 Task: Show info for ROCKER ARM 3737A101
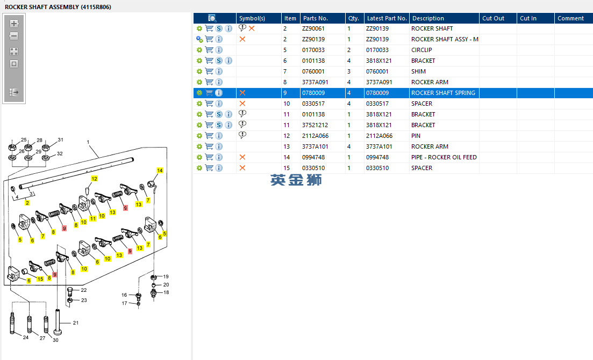pyautogui.click(x=219, y=146)
